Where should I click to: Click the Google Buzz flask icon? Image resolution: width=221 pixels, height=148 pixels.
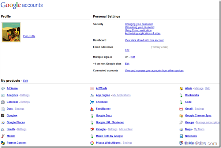pyautogui.click(x=92, y=116)
